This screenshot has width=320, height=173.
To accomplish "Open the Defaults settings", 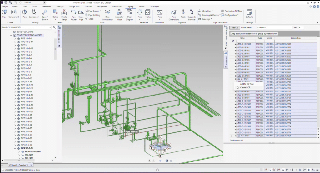I will [249, 14].
